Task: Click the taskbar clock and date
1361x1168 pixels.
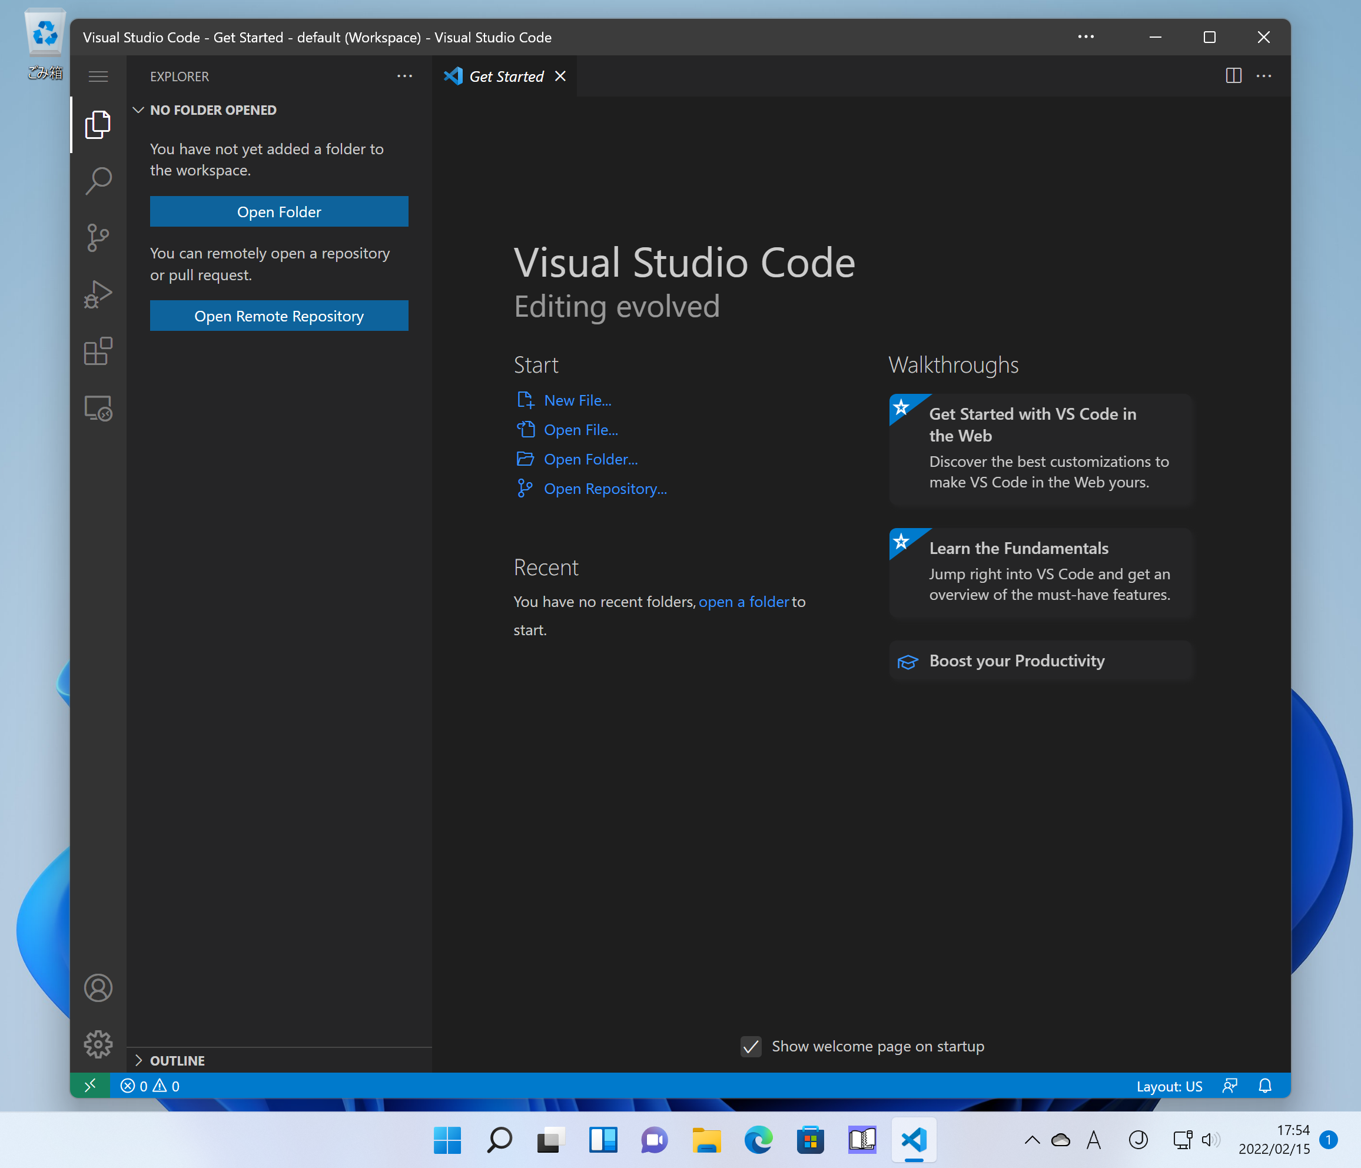Action: coord(1274,1140)
